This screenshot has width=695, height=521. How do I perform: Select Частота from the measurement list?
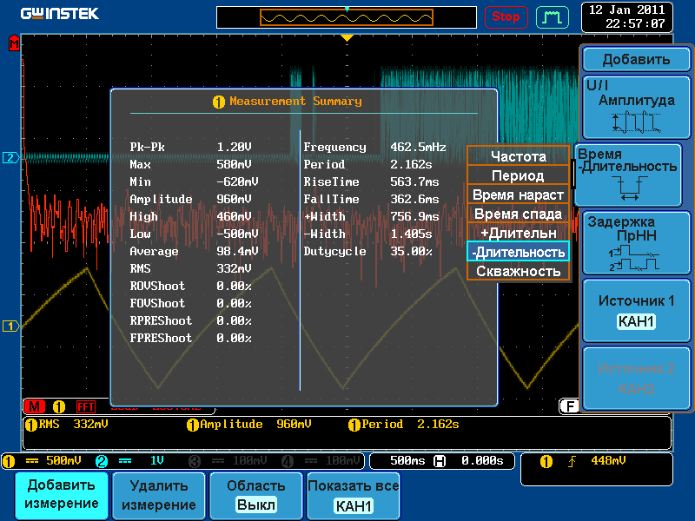(518, 156)
